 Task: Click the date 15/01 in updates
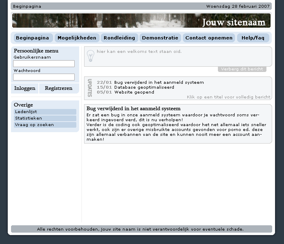tap(104, 87)
